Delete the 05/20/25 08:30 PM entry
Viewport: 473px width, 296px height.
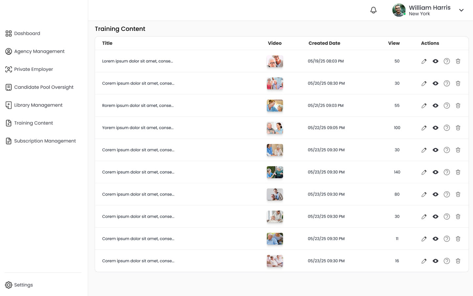click(x=458, y=83)
